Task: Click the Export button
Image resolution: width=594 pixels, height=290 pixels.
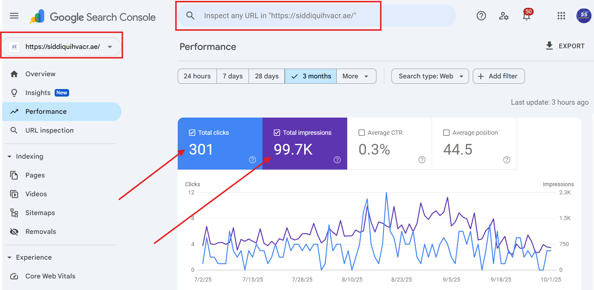Action: click(x=565, y=46)
